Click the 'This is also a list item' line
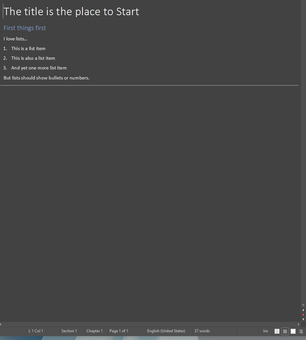 pyautogui.click(x=33, y=58)
